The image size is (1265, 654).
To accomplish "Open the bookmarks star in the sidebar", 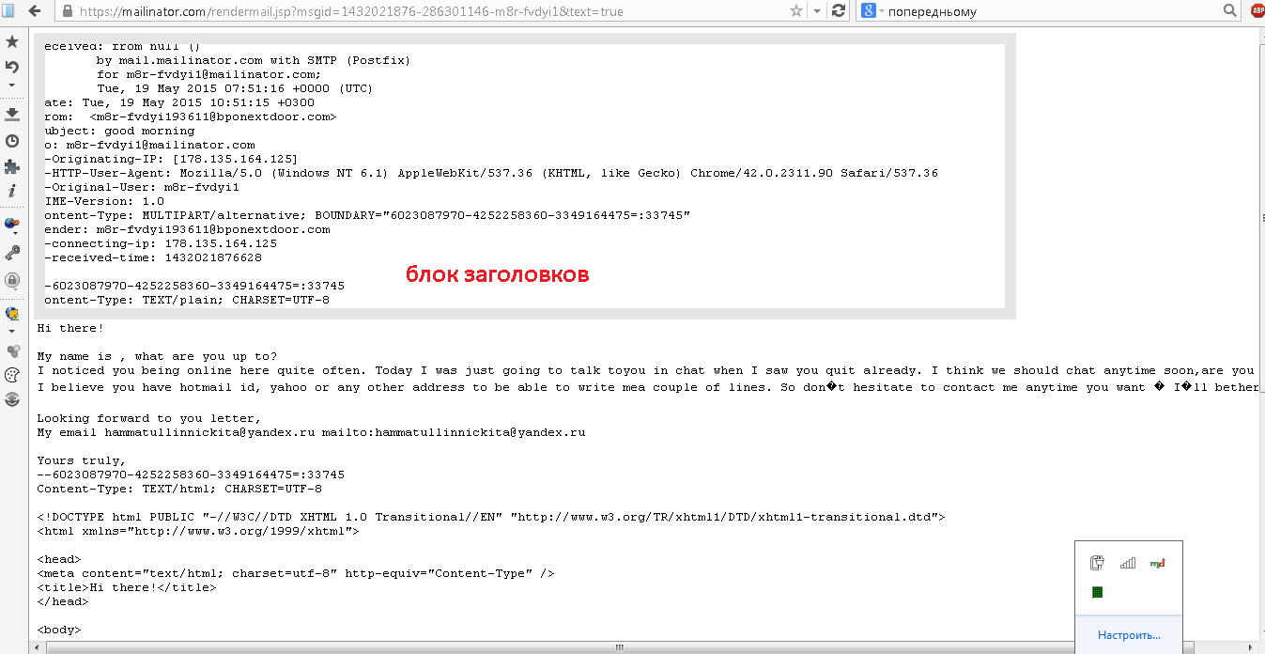I will point(12,42).
